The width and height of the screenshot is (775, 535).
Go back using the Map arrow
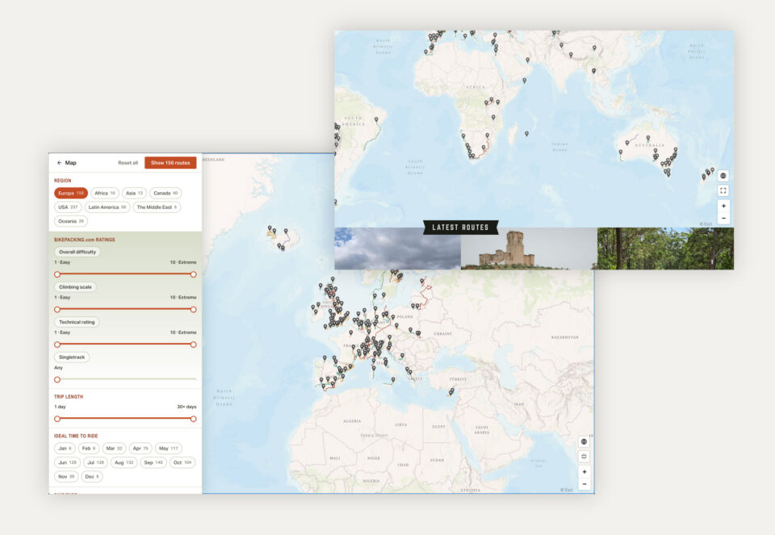(x=59, y=162)
